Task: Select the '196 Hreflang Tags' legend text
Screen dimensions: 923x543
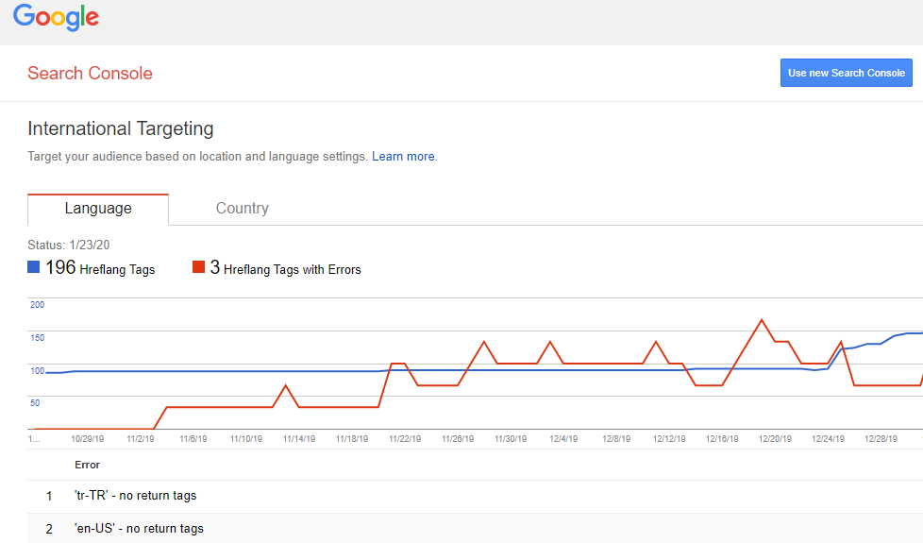Action: click(100, 268)
